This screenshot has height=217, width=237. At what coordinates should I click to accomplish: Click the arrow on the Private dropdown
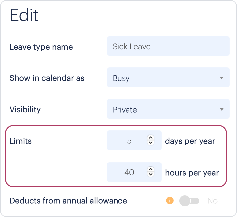click(222, 109)
